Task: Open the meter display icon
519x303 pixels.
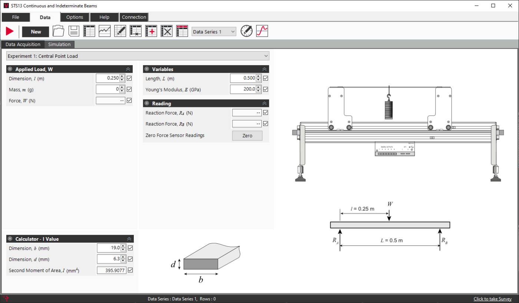Action: pos(246,31)
